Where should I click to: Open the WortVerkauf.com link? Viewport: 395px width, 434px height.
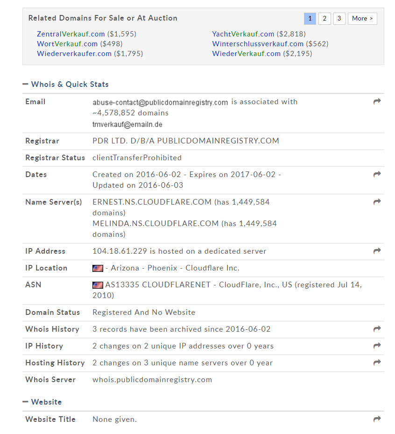pos(67,44)
